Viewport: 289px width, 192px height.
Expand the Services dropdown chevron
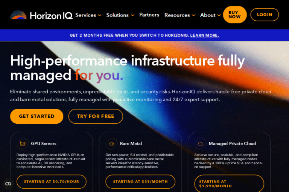point(99,15)
